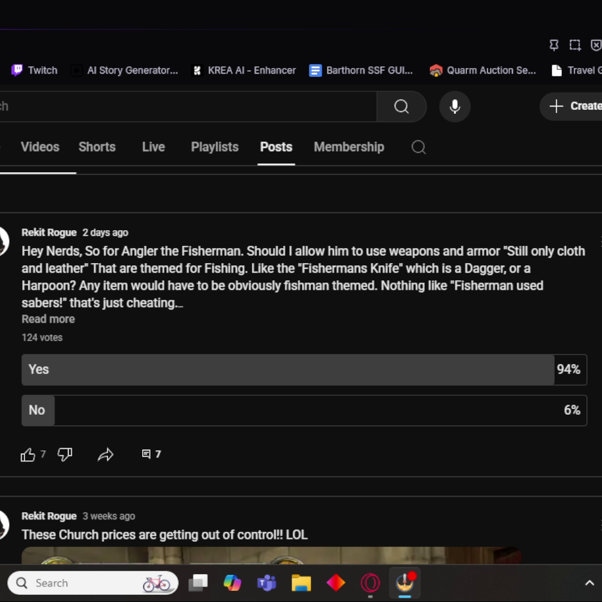This screenshot has height=602, width=602.
Task: Activate voice search microphone
Action: (455, 106)
